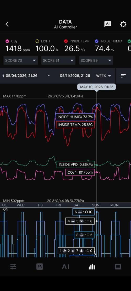The image size is (131, 291).
Task: Toggle the INSIDE TEMP red indicator
Action: tap(66, 41)
